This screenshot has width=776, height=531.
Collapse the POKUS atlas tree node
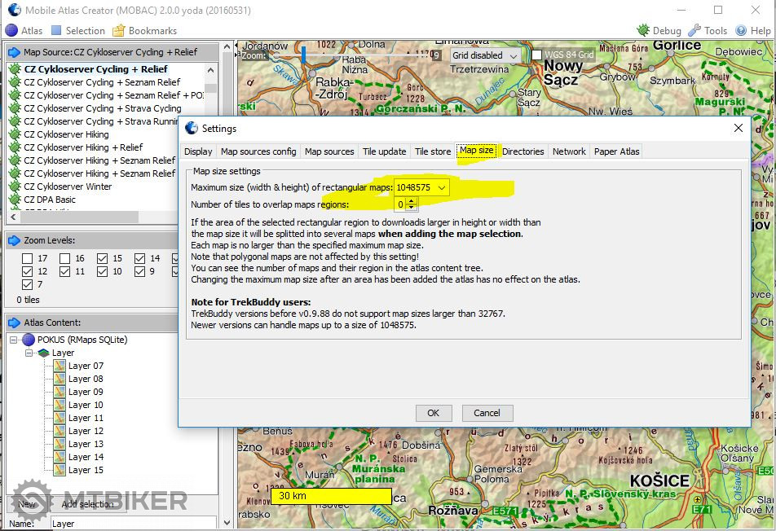tap(14, 340)
